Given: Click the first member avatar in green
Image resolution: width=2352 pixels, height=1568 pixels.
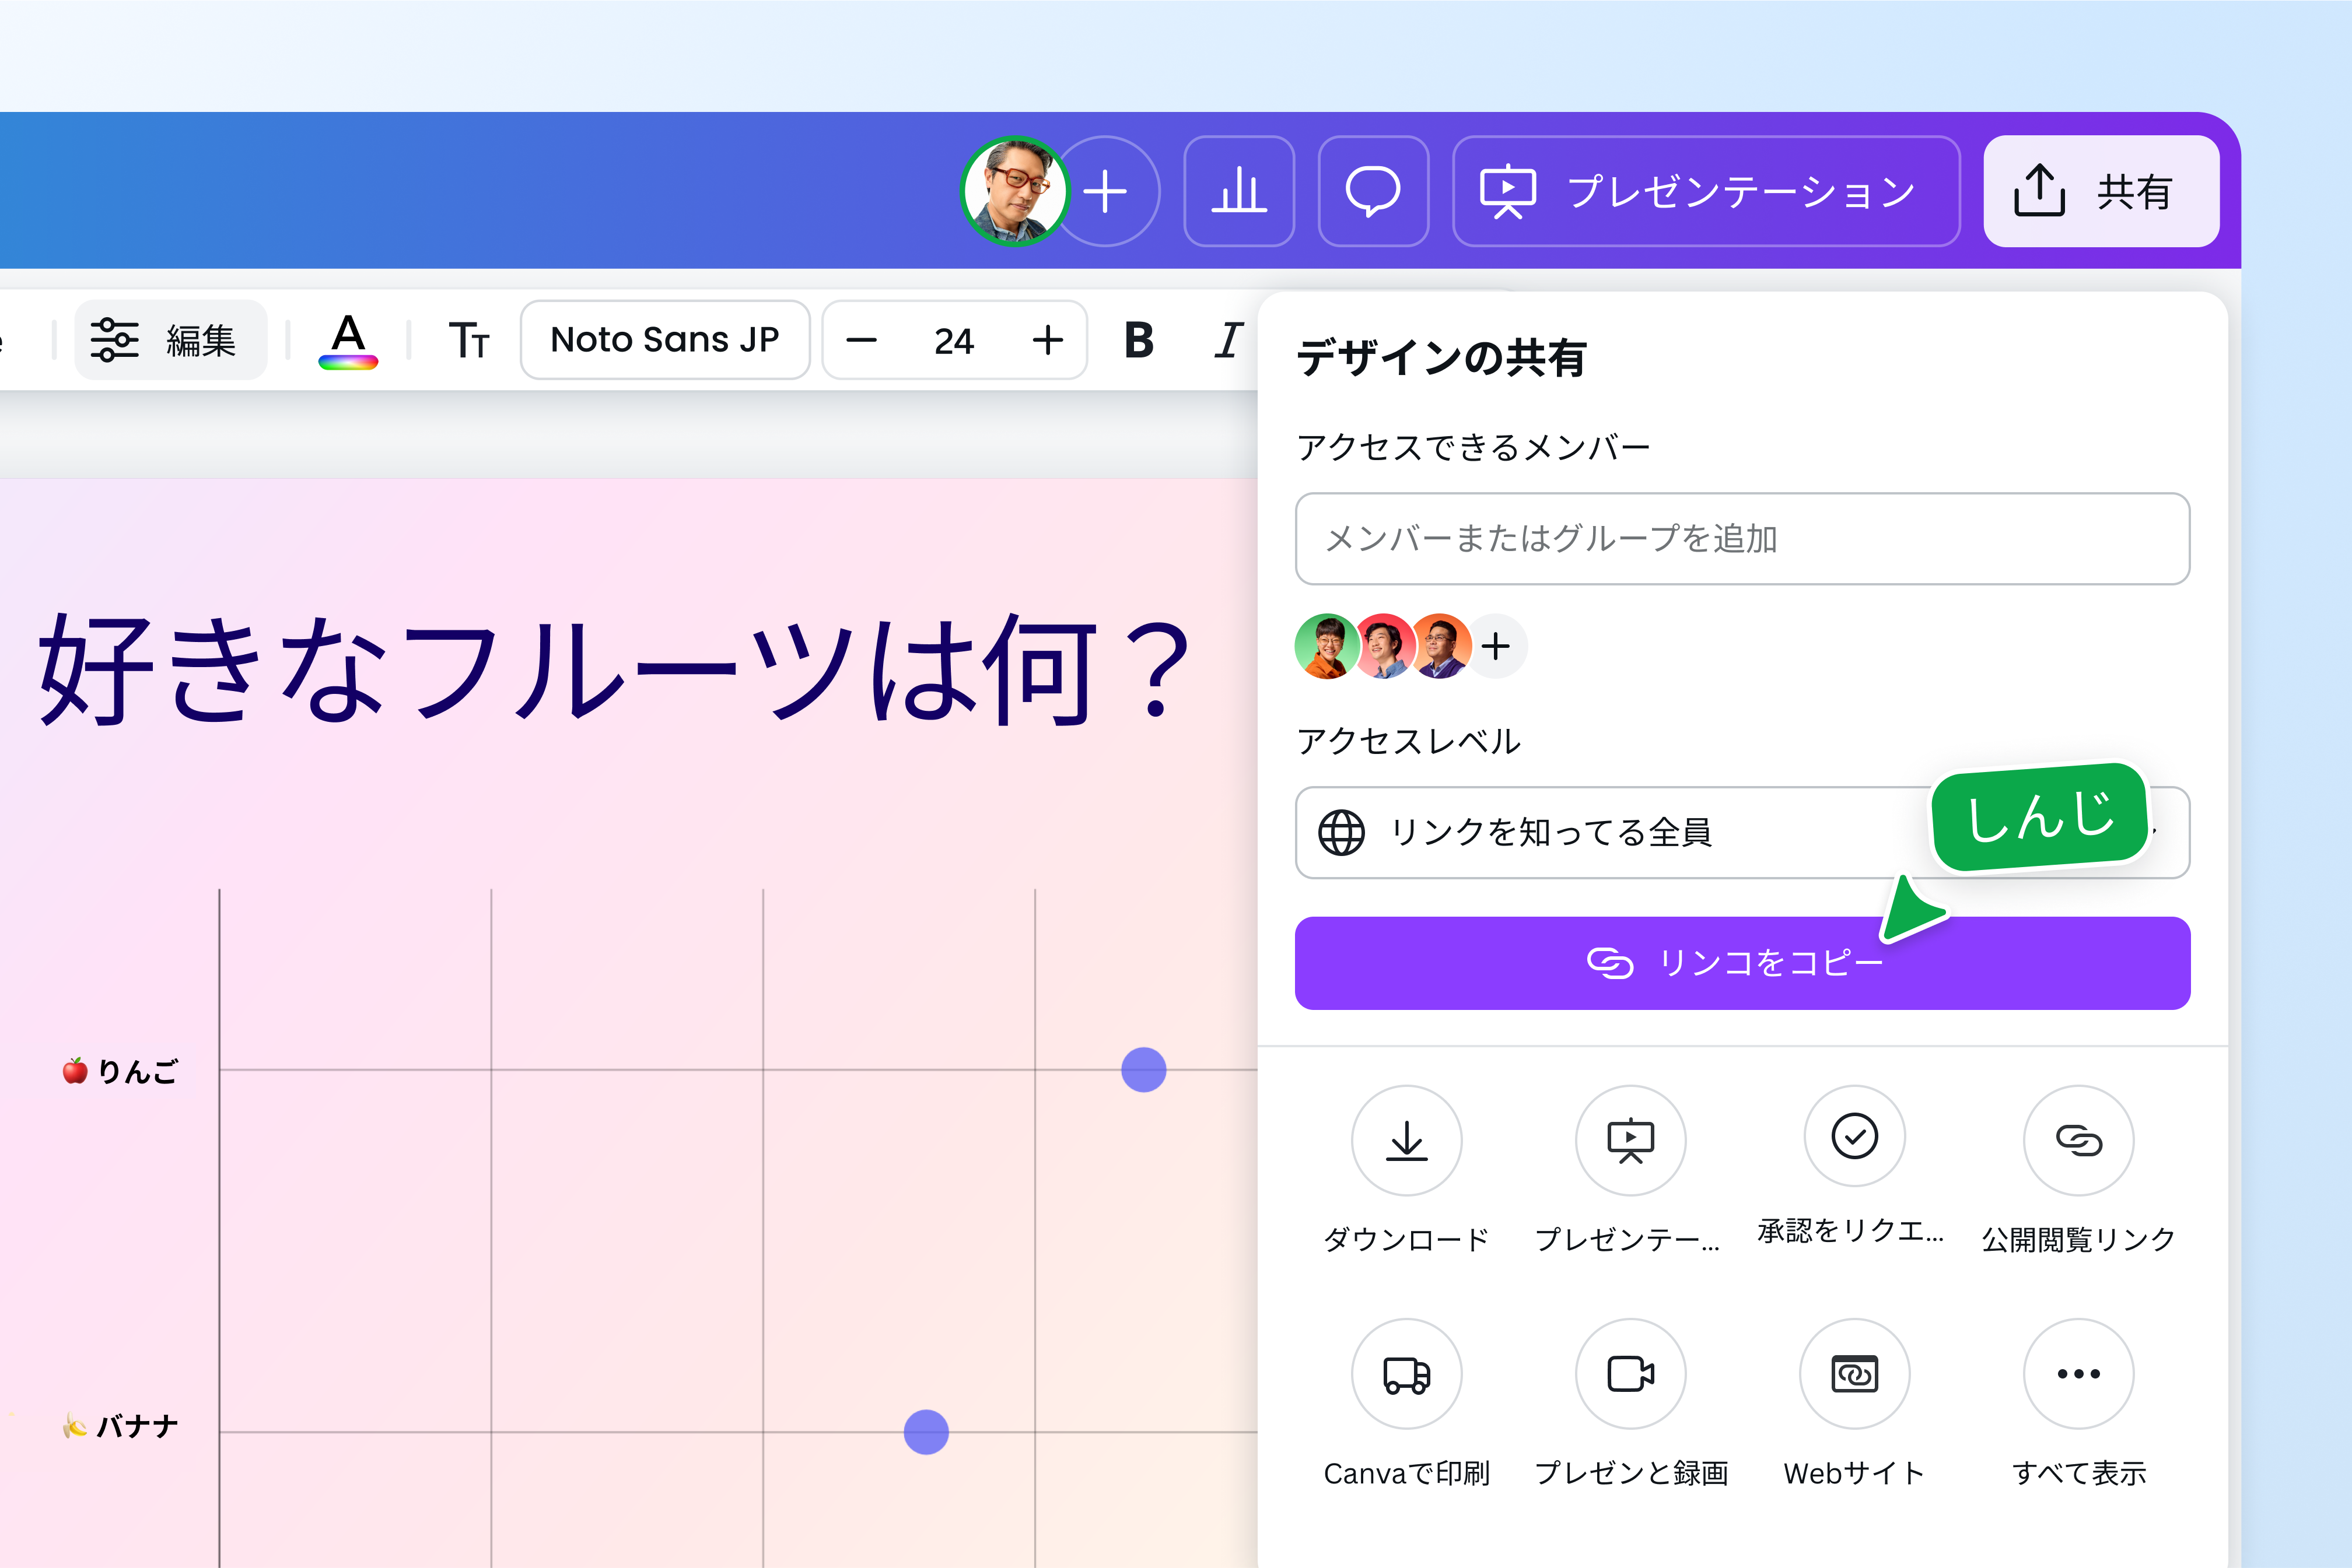Looking at the screenshot, I should point(1328,646).
